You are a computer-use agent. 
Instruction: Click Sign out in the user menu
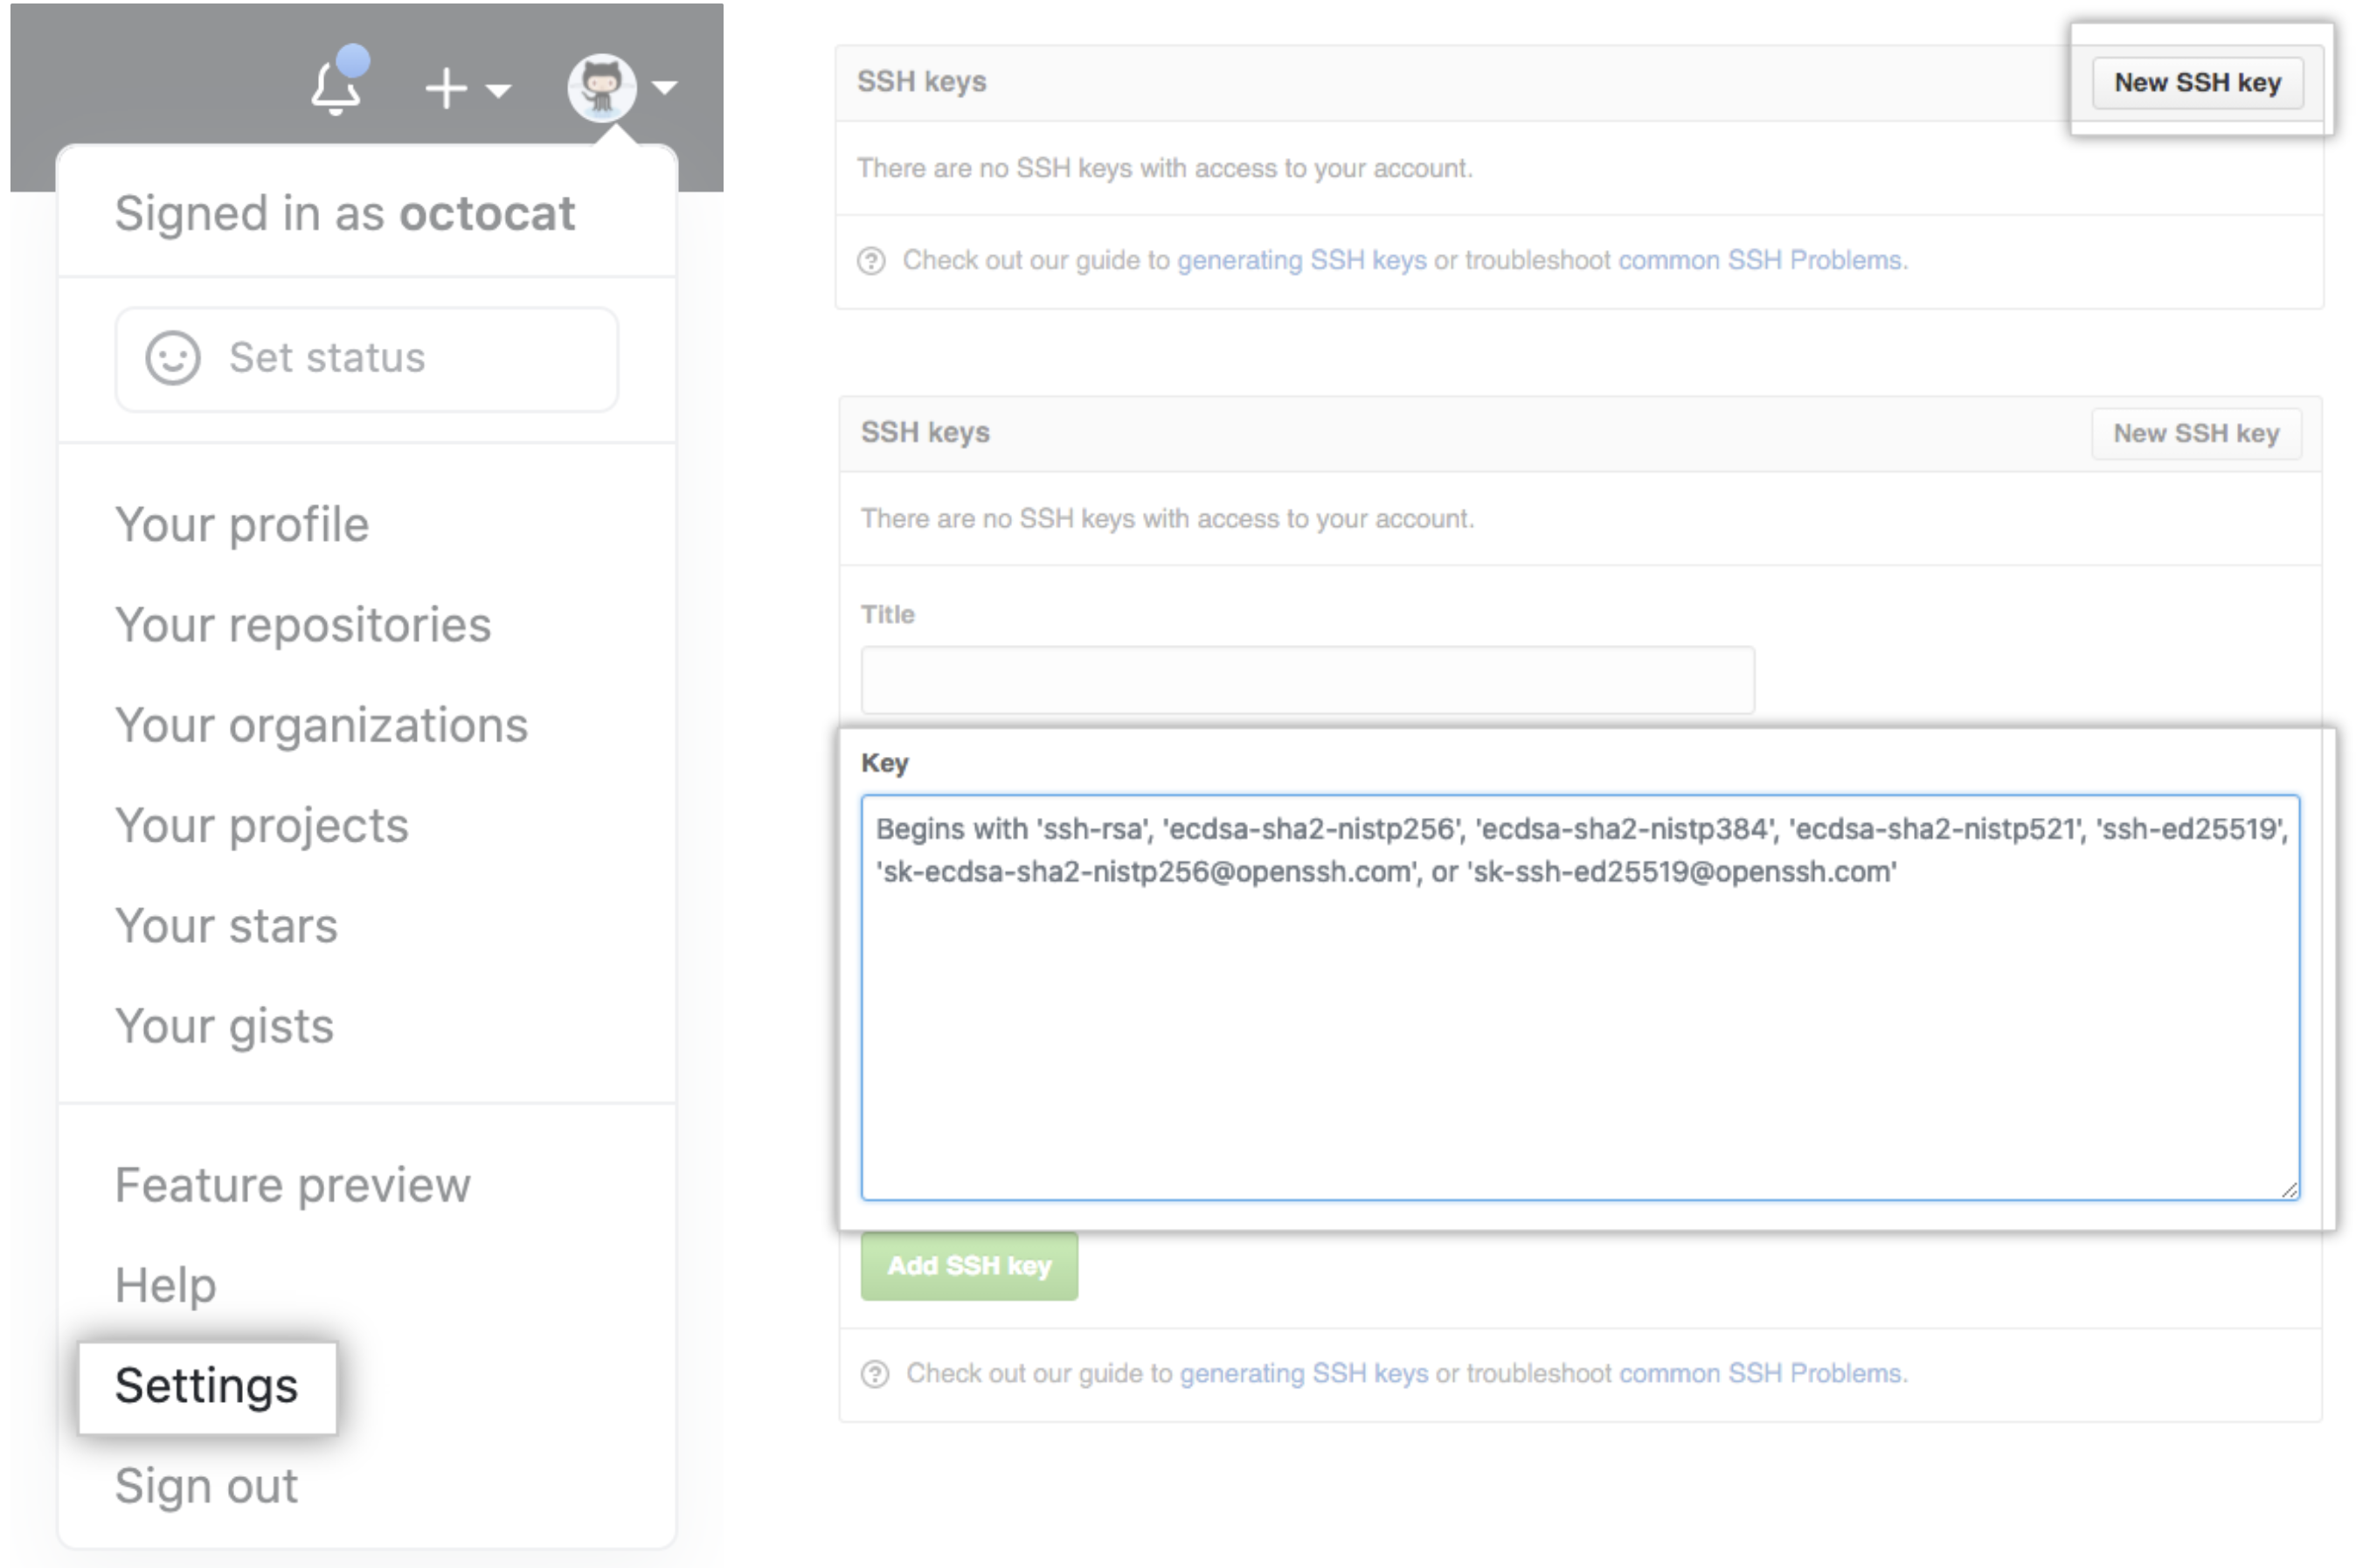coord(206,1486)
